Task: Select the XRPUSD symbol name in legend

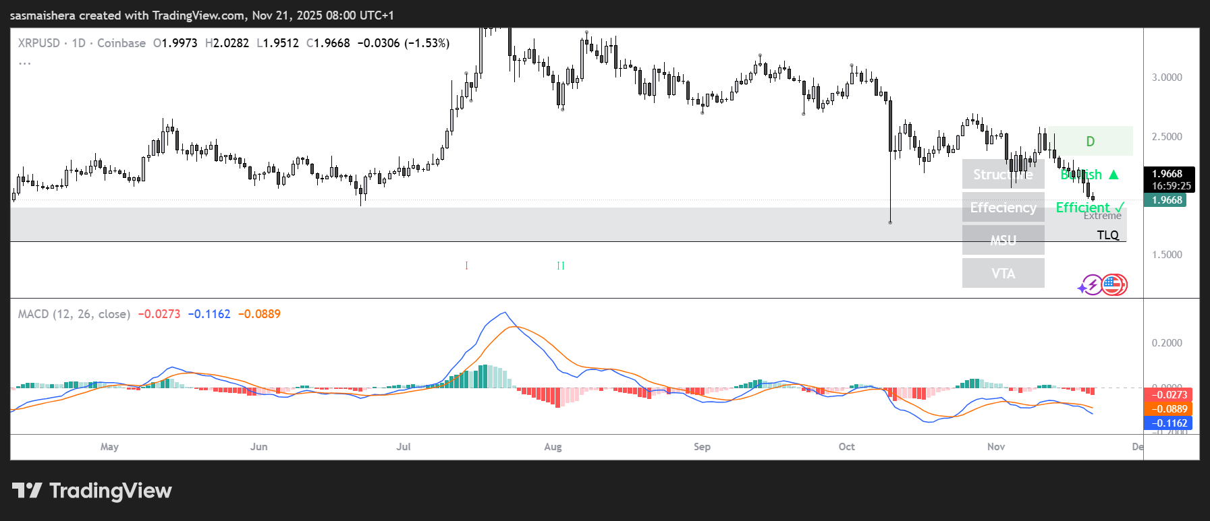Action: tap(39, 43)
